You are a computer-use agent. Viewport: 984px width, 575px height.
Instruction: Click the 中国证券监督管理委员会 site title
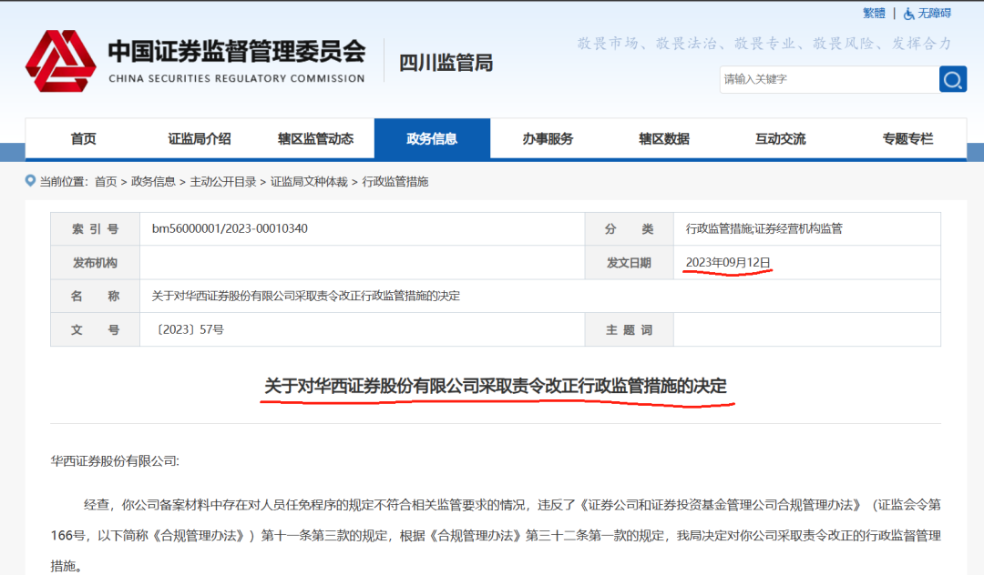click(x=237, y=51)
